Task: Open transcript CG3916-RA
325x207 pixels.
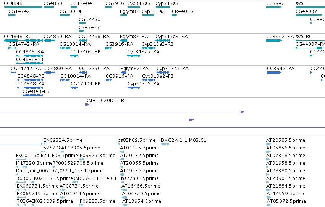Action: (120, 44)
